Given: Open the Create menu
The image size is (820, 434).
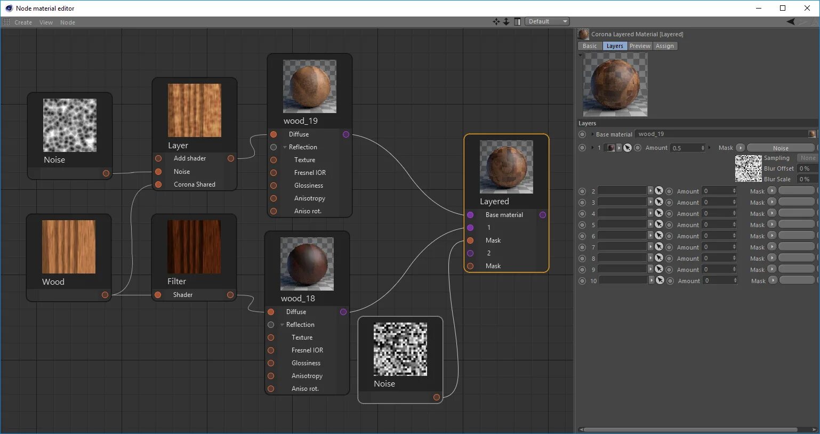Looking at the screenshot, I should coord(23,22).
